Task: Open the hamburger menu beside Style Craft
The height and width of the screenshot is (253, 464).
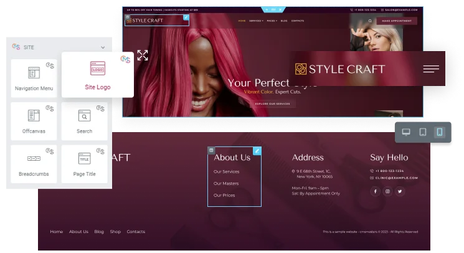Action: point(431,69)
